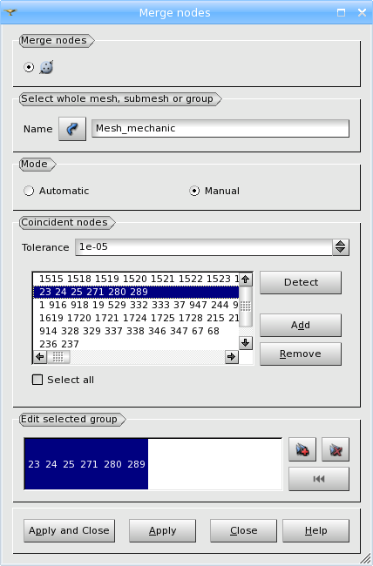The height and width of the screenshot is (566, 373).
Task: Select the group starting with 914 328
Action: click(x=136, y=331)
